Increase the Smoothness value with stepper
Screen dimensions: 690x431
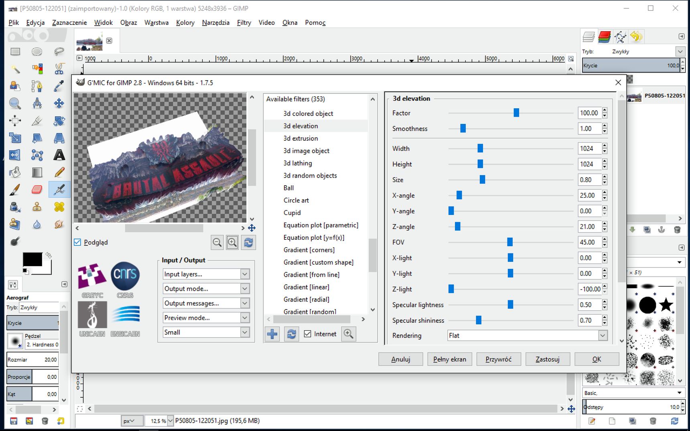pos(605,126)
